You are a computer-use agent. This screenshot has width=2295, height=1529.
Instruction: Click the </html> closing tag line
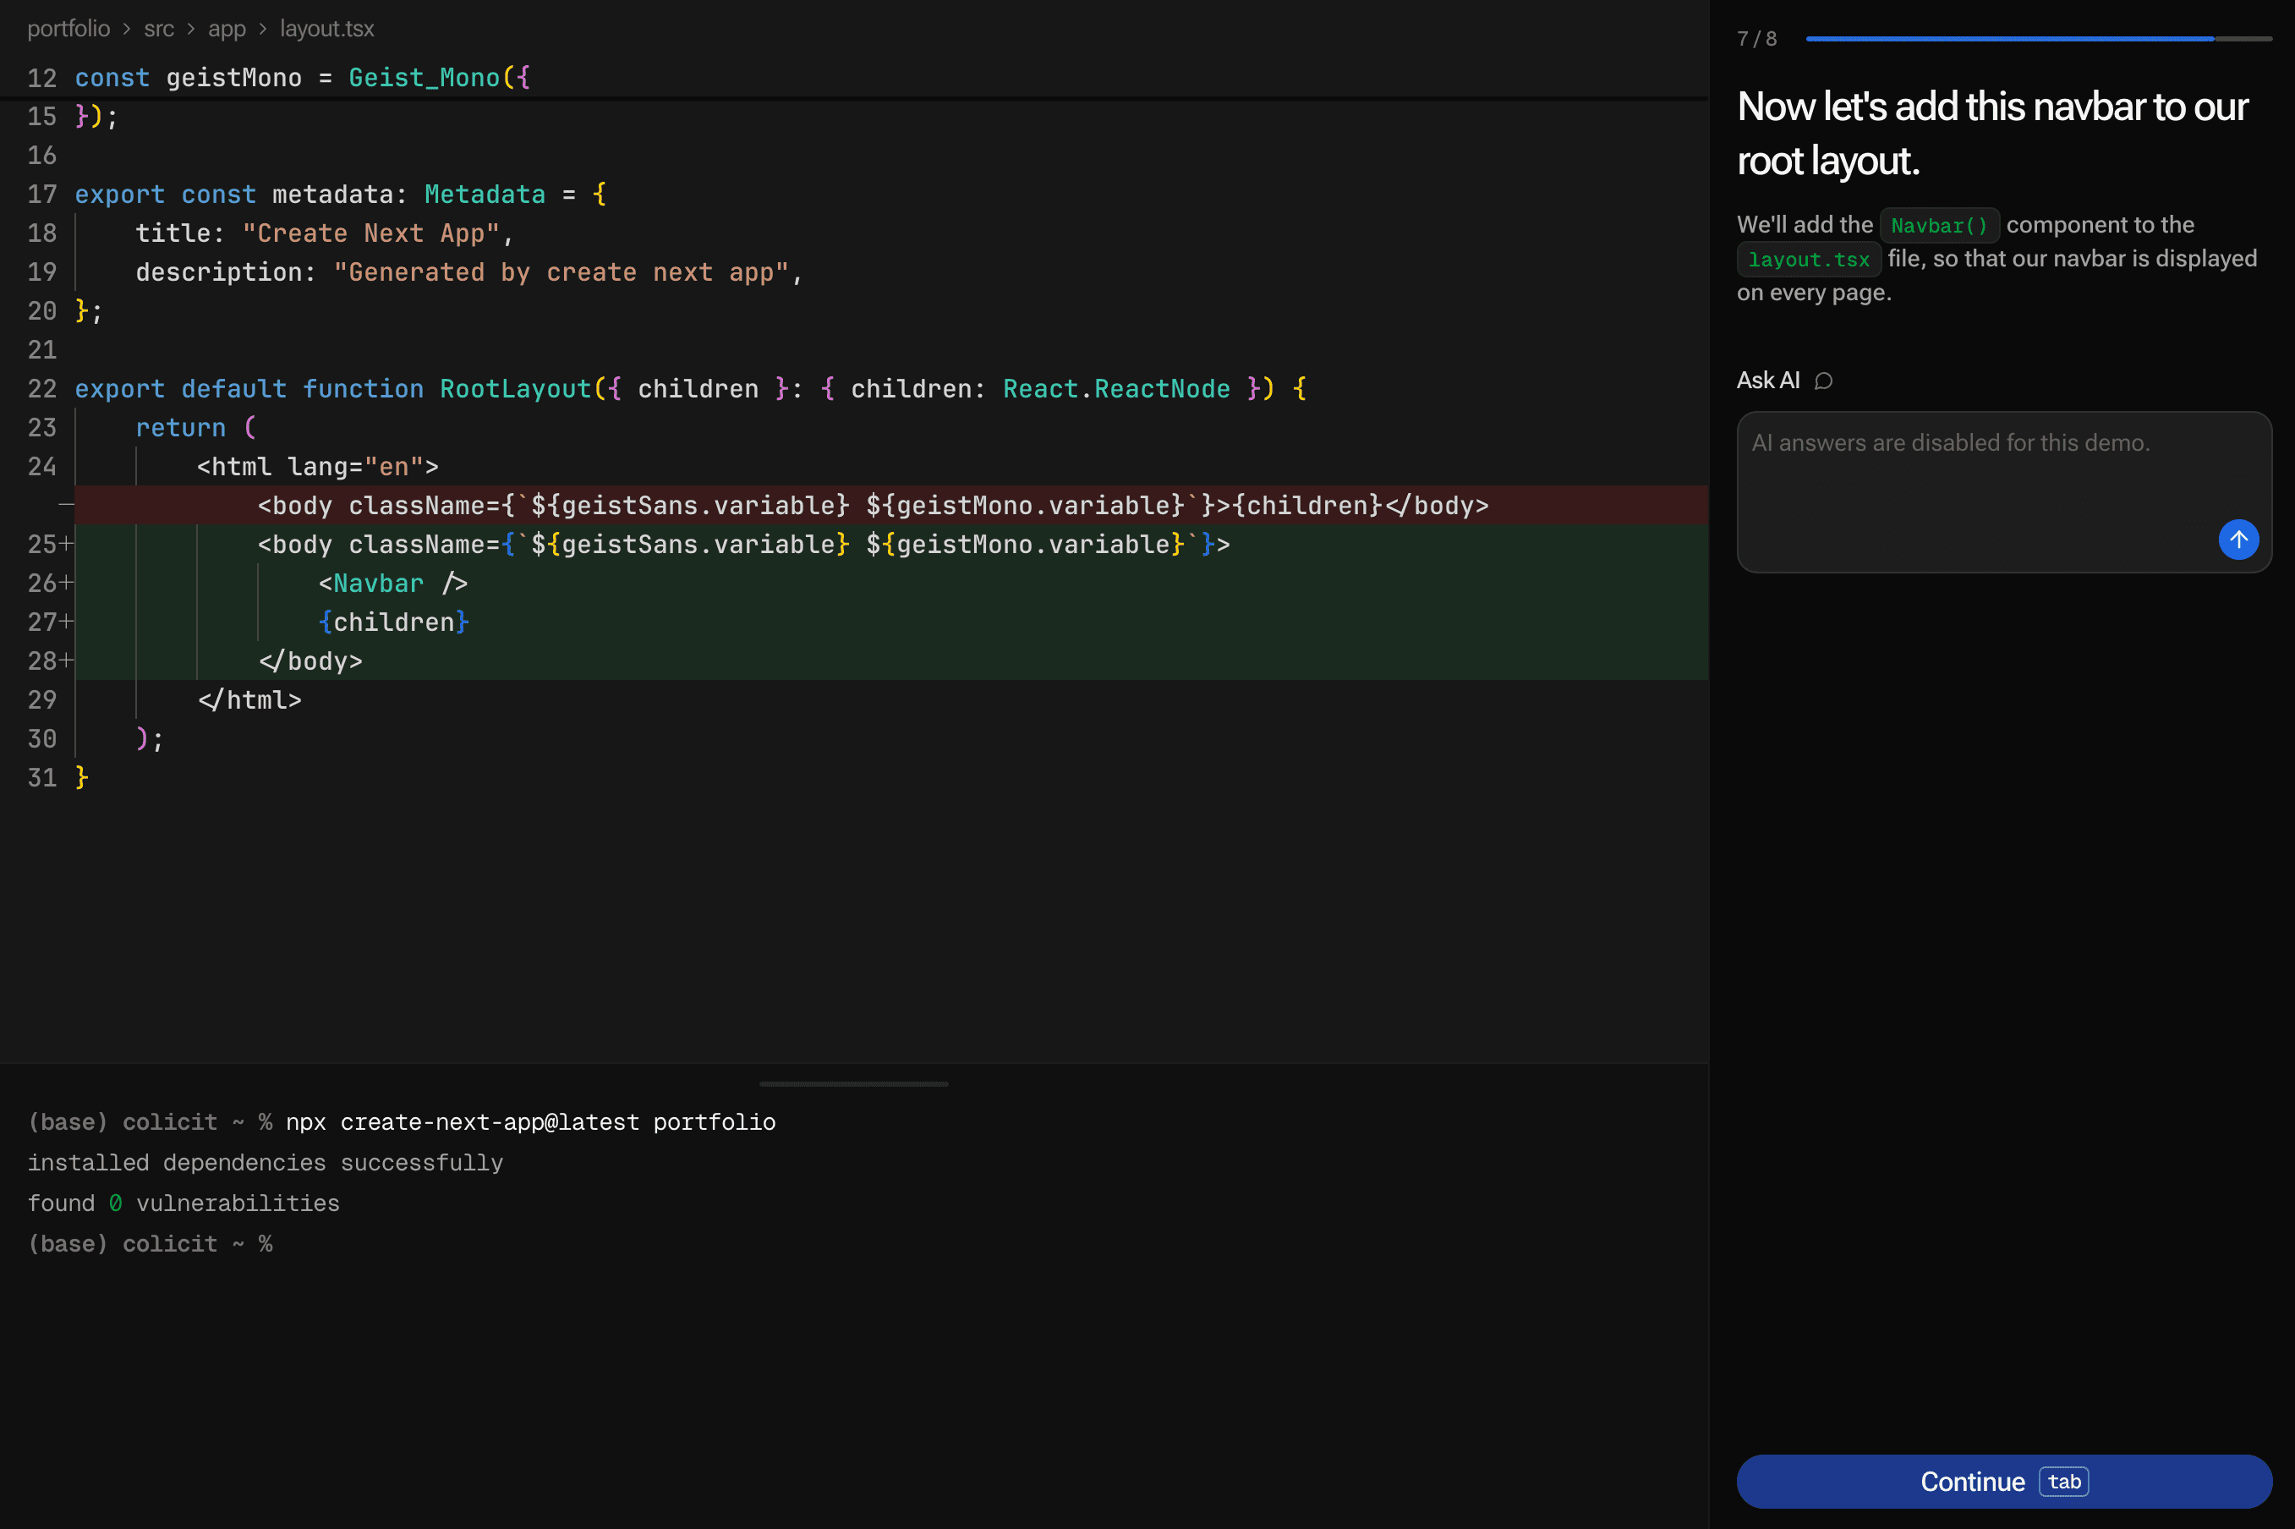(x=249, y=700)
